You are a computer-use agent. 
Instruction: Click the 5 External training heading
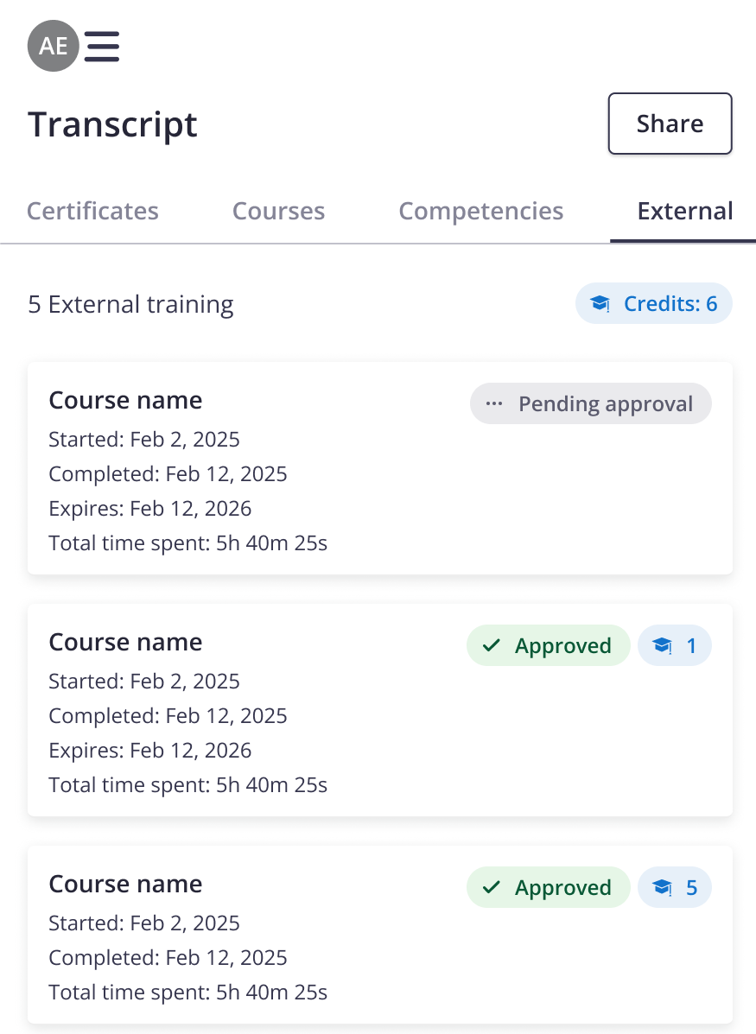point(130,305)
